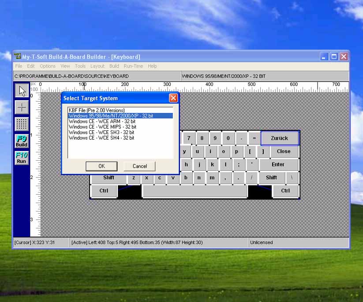Open the Run-Time menu
This screenshot has width=363, height=302.
133,66
